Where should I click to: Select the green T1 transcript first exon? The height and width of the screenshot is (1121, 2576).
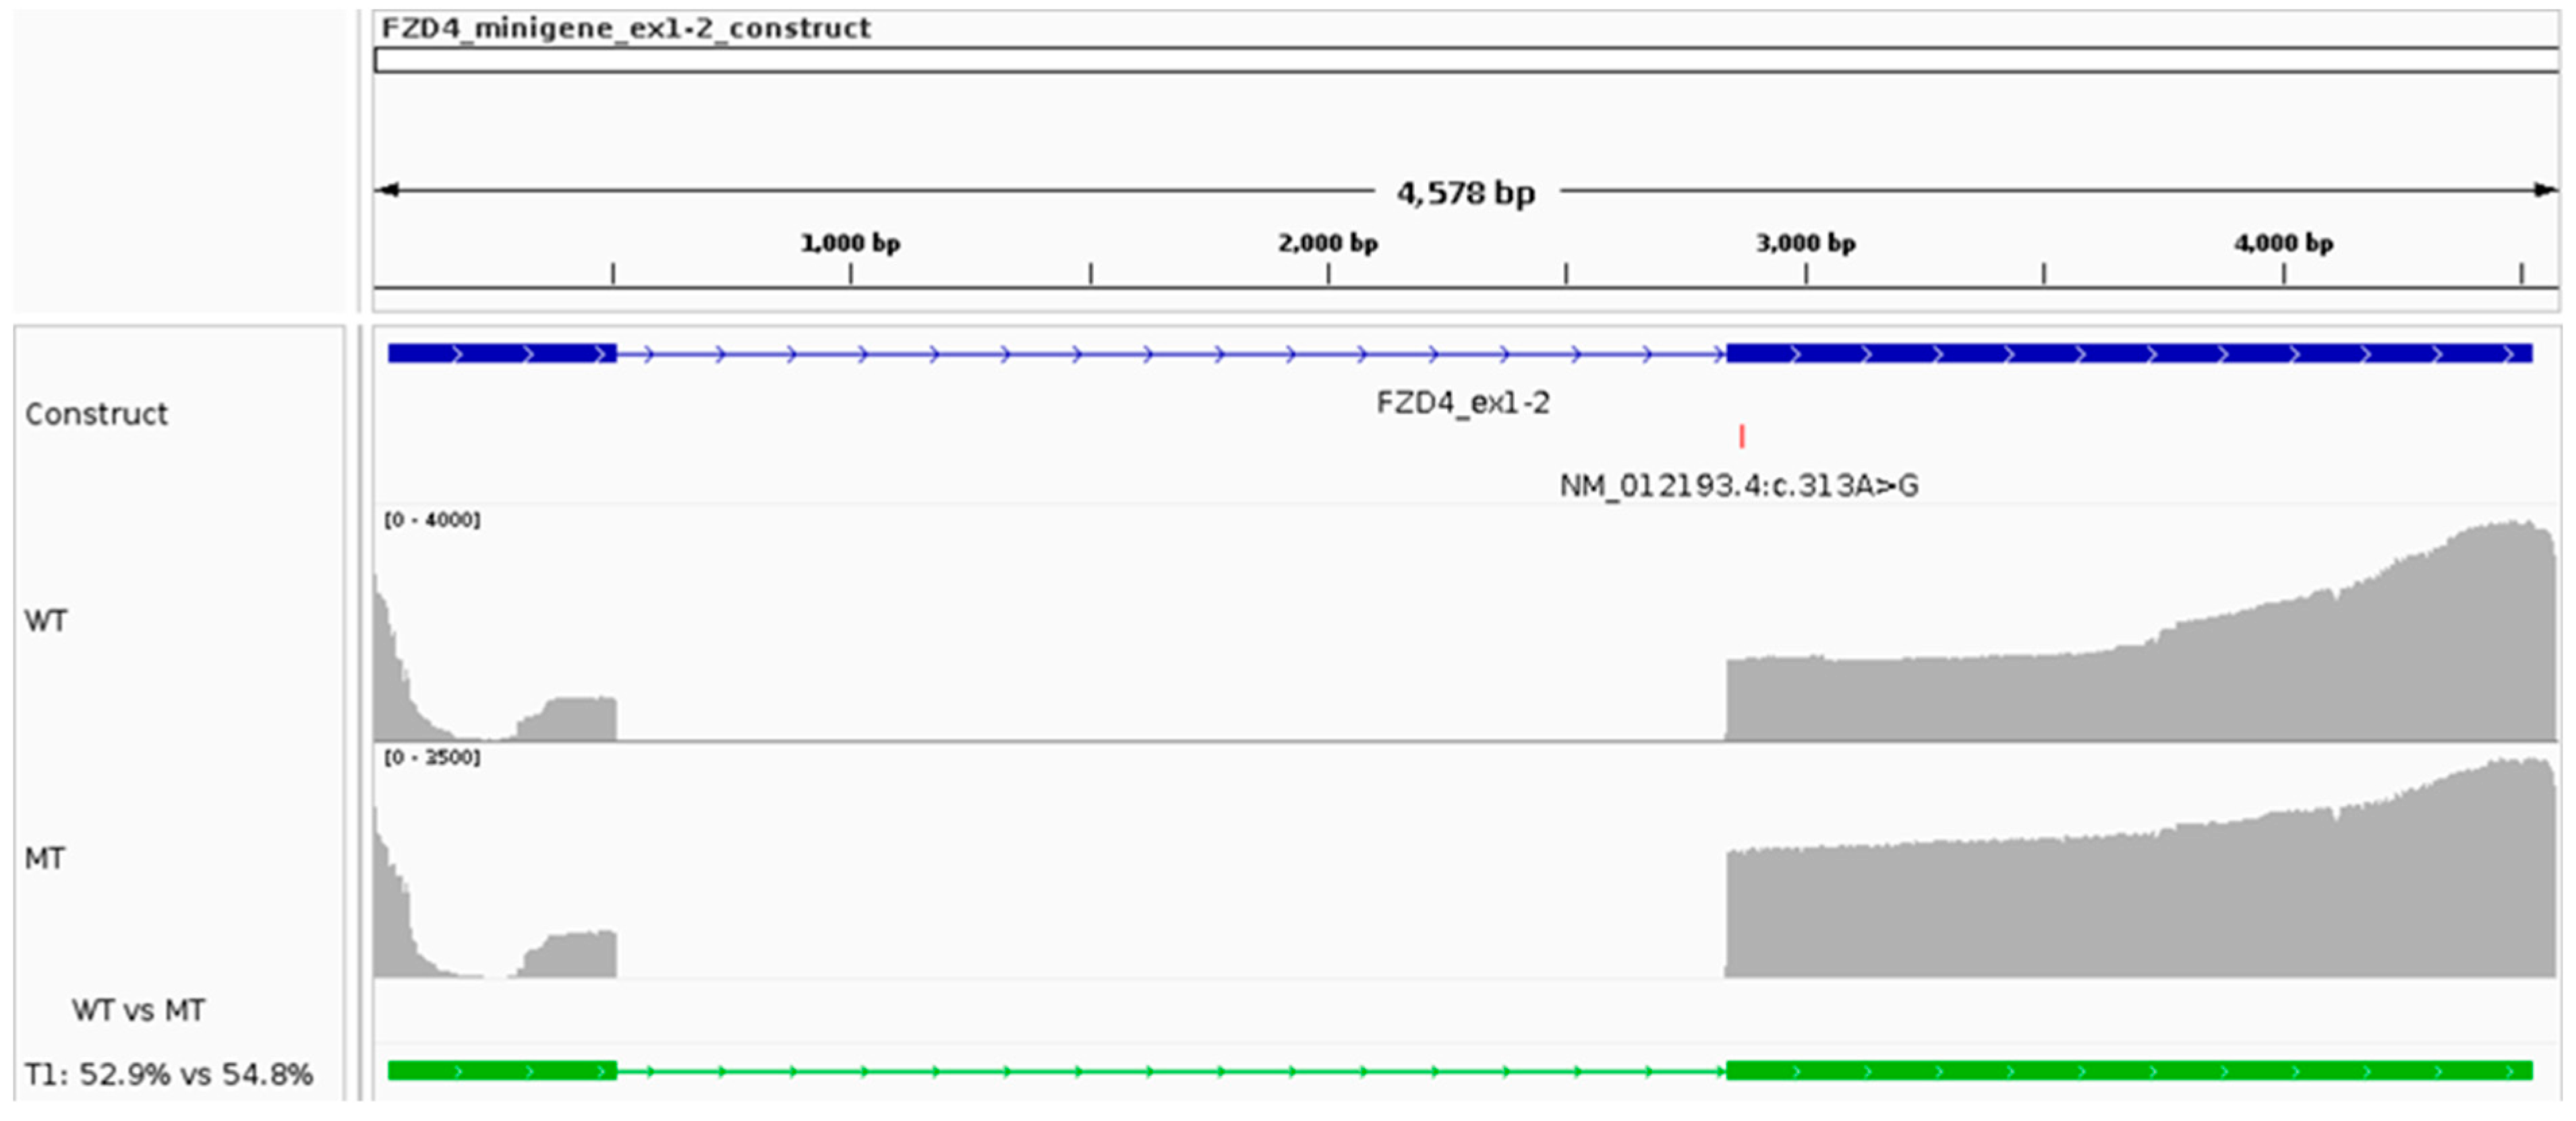502,1071
